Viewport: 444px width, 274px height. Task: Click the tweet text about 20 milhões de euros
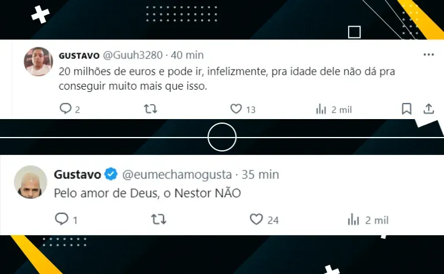[x=227, y=79]
